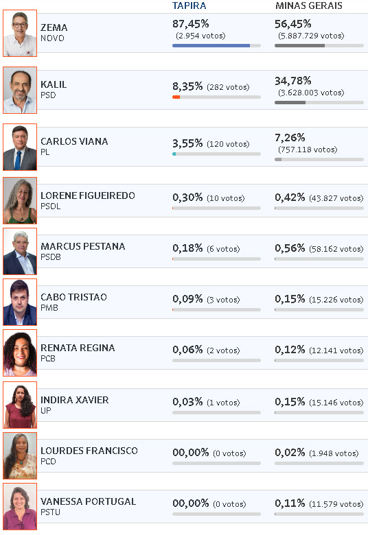Click Zema's 87,45% Tapira percentage
The width and height of the screenshot is (368, 535).
191,24
